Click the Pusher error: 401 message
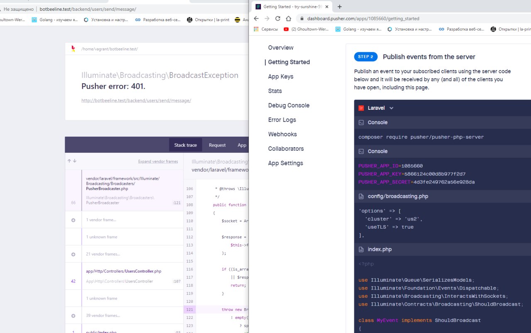The width and height of the screenshot is (531, 333). pyautogui.click(x=113, y=86)
